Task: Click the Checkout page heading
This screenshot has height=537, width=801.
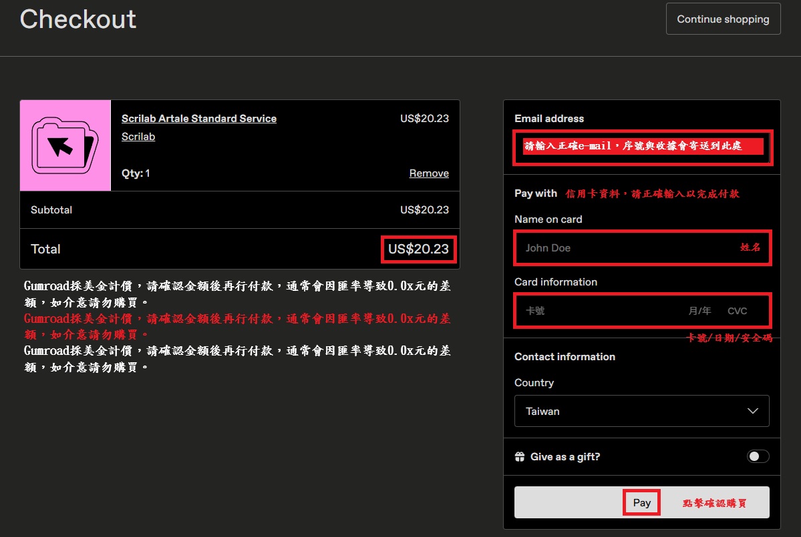Action: click(78, 19)
